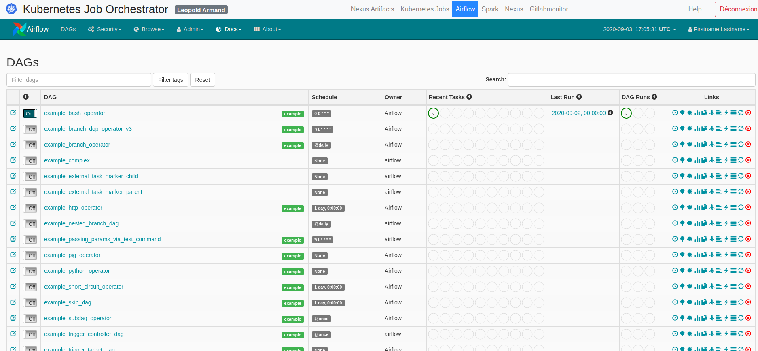758x351 pixels.
Task: Enable the example_branch_dop_operator_v3 DAG toggle
Action: coord(30,129)
